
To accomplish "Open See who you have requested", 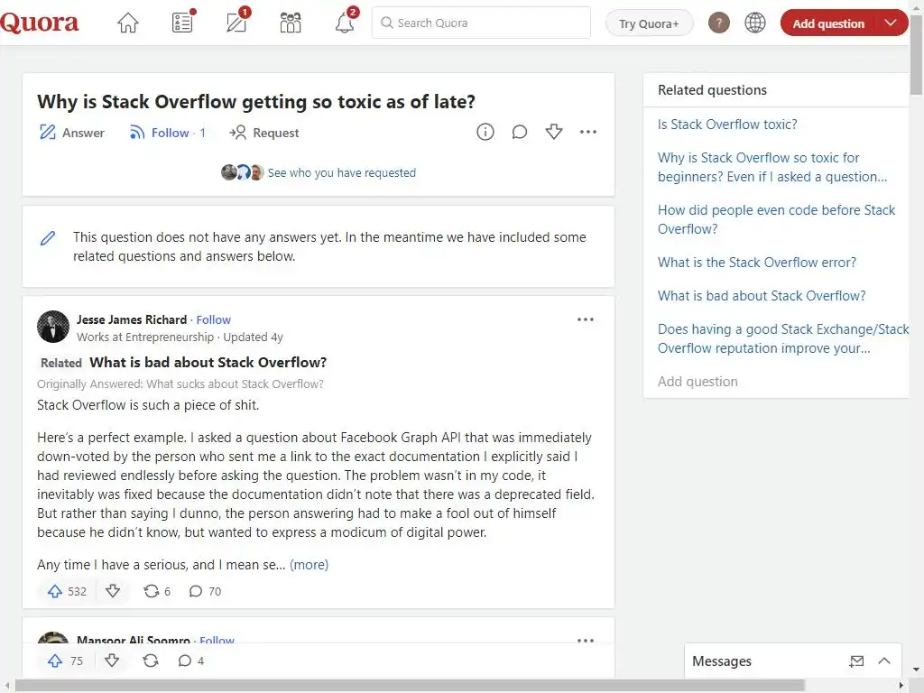I will pyautogui.click(x=342, y=172).
